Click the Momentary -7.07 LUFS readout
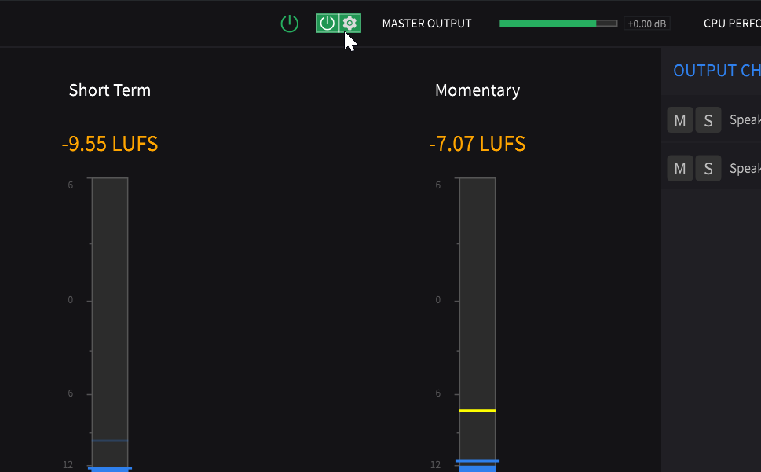Image resolution: width=761 pixels, height=472 pixels. (477, 144)
